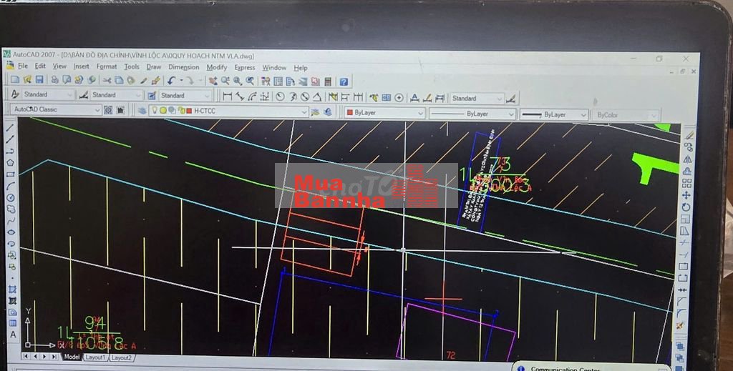Expand the H-CTCC layer dropdown list
The height and width of the screenshot is (371, 733).
coord(304,112)
